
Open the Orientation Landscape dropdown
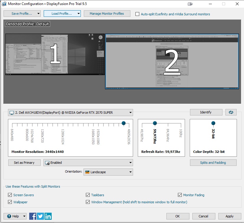108,172
